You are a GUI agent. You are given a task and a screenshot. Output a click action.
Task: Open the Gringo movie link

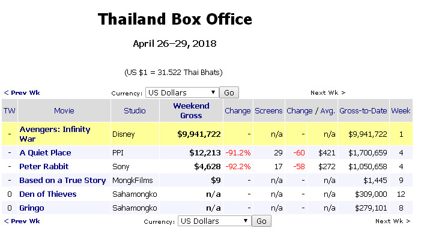[x=32, y=208]
